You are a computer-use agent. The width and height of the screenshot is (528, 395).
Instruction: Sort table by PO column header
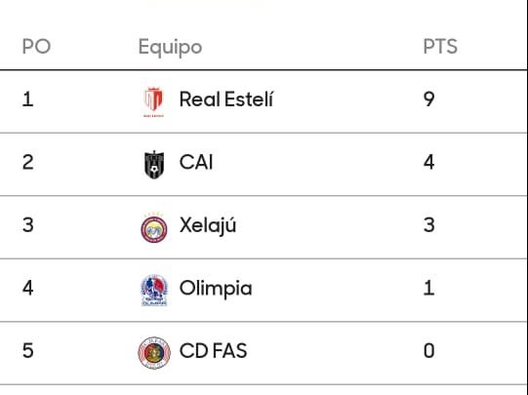(x=36, y=47)
